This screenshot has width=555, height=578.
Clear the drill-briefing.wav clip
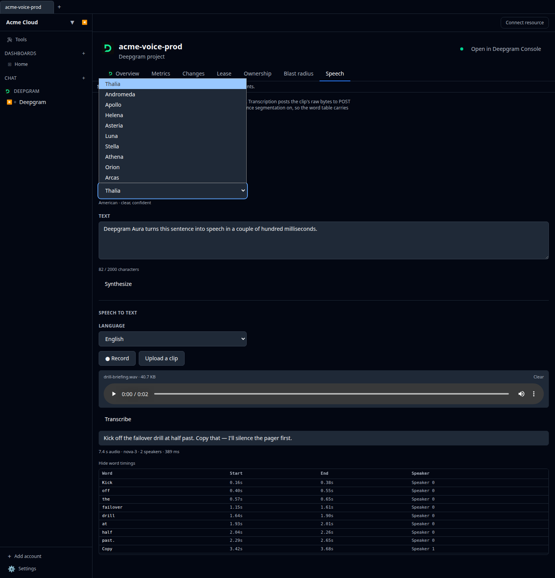538,377
